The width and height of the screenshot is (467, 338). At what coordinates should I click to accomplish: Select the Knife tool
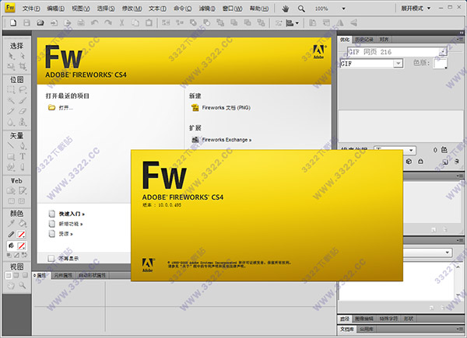(x=23, y=167)
